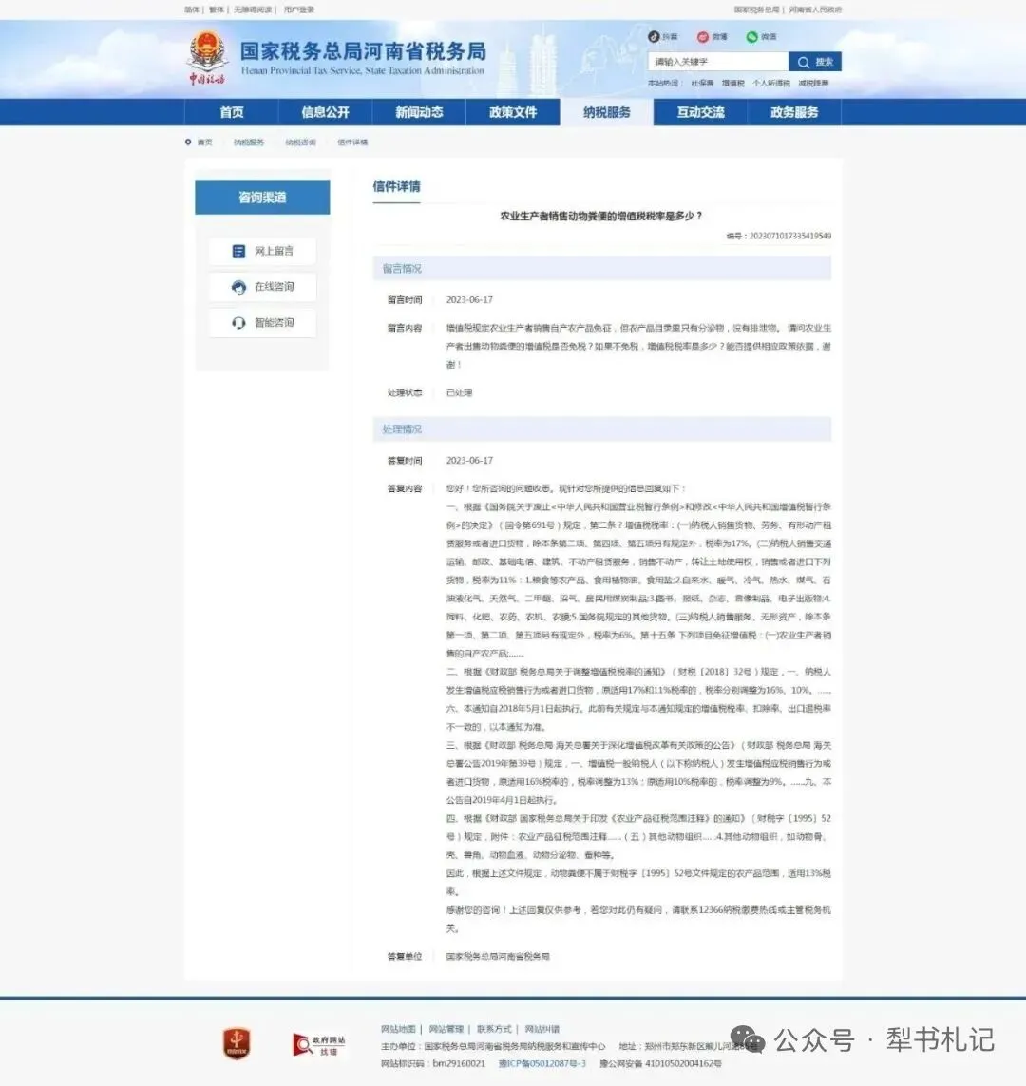
Task: Open the 互动交流 navigation tab
Action: (700, 112)
